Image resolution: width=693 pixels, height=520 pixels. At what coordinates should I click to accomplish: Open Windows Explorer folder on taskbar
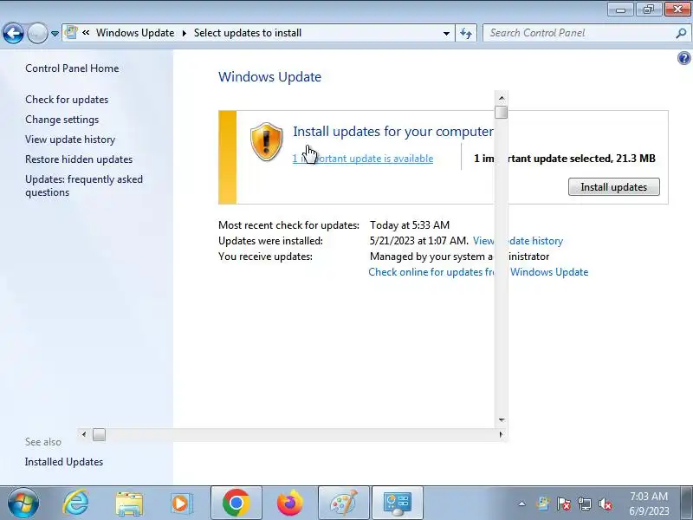[x=129, y=504]
